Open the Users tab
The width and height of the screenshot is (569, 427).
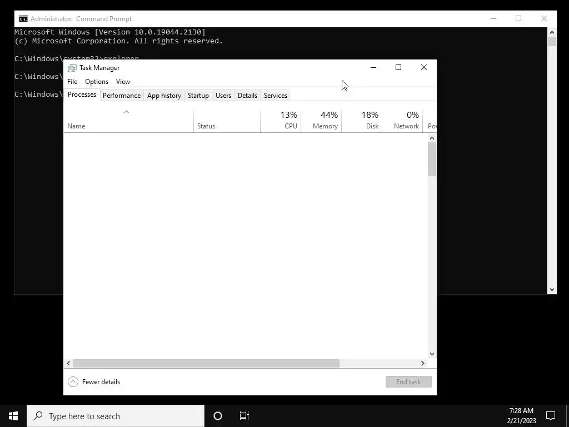[x=223, y=96]
